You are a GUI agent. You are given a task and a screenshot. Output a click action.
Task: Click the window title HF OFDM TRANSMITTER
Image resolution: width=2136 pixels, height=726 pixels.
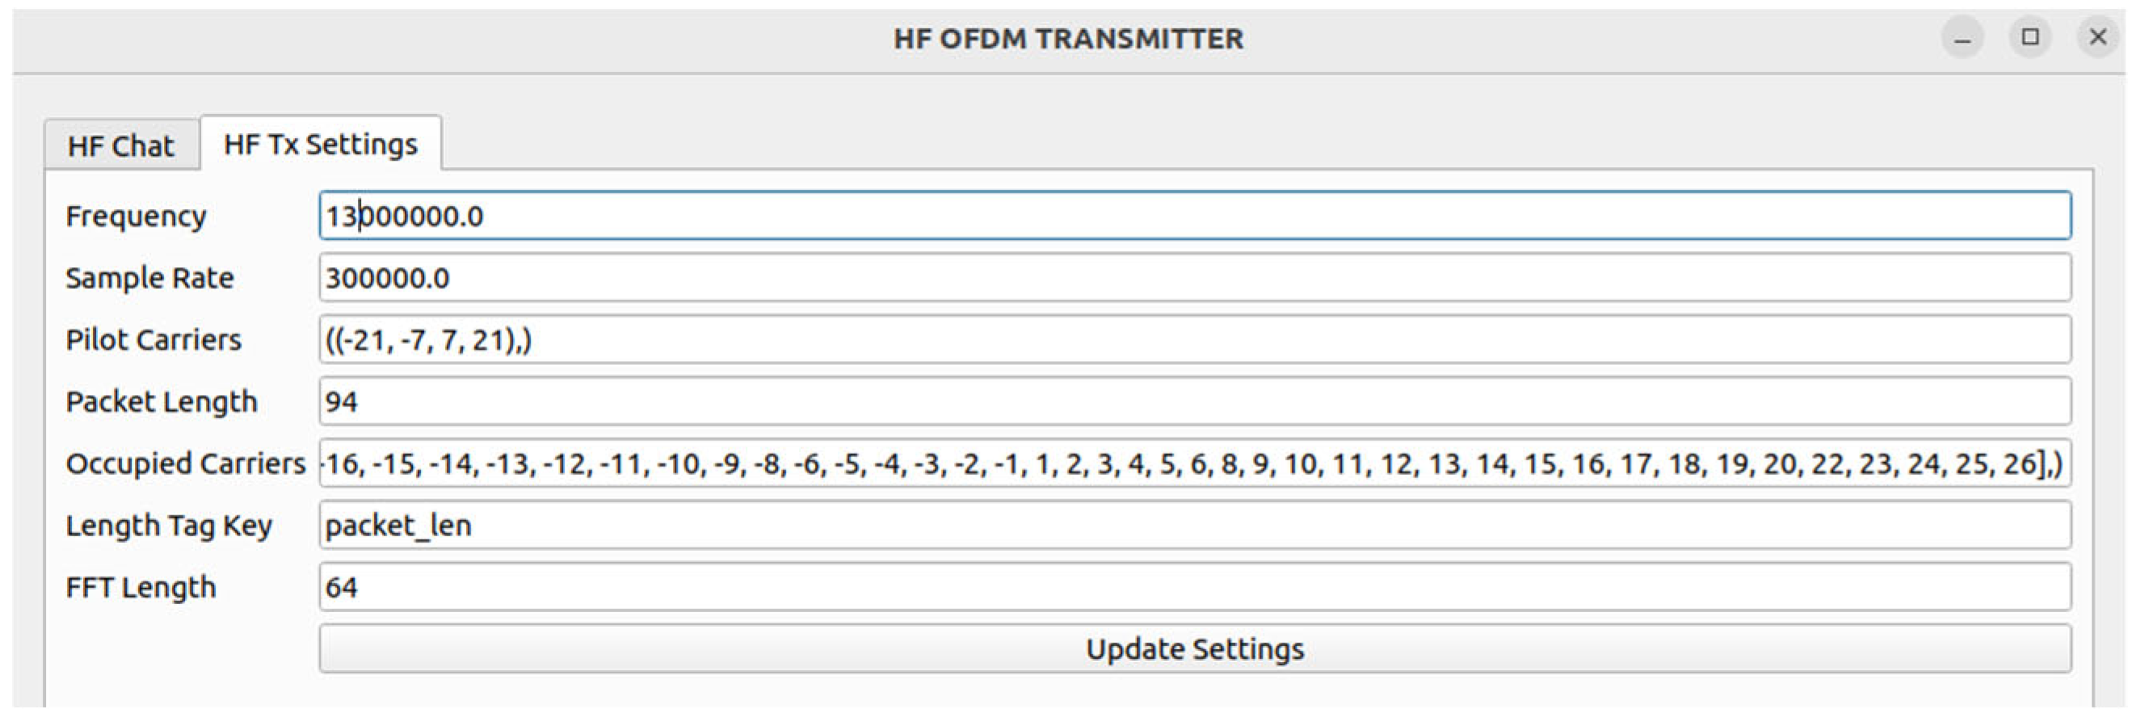pos(1068,38)
